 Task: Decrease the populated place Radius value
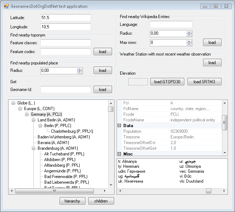point(80,72)
